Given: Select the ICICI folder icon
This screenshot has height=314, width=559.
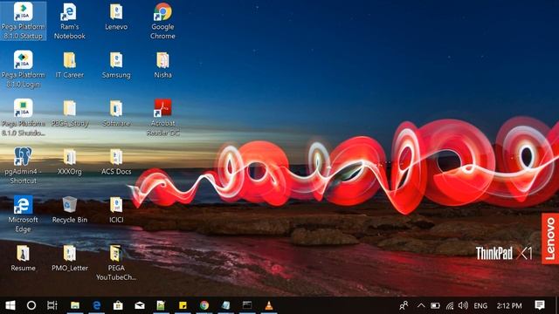Looking at the screenshot, I should (116, 205).
